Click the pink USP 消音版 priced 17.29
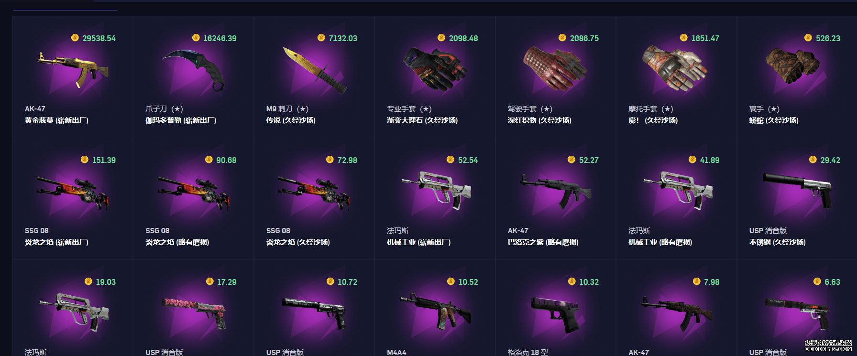 click(x=193, y=313)
